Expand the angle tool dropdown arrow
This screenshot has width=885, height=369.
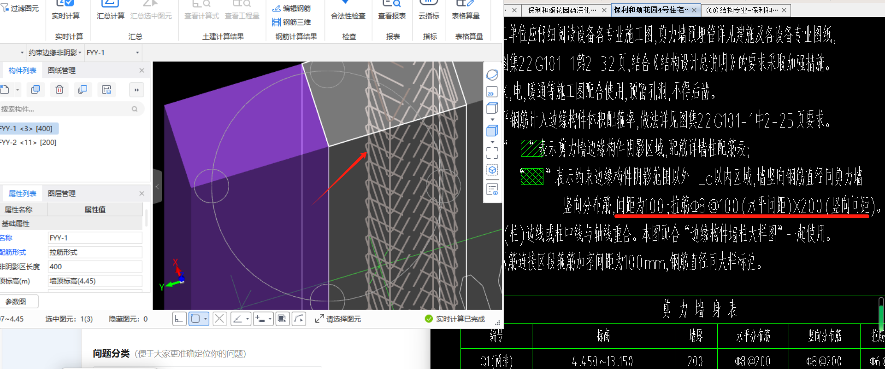(248, 319)
